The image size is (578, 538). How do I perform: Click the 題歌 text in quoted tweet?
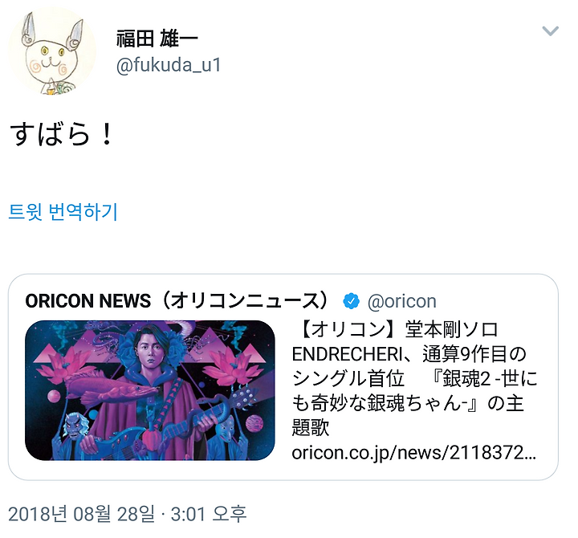click(311, 428)
